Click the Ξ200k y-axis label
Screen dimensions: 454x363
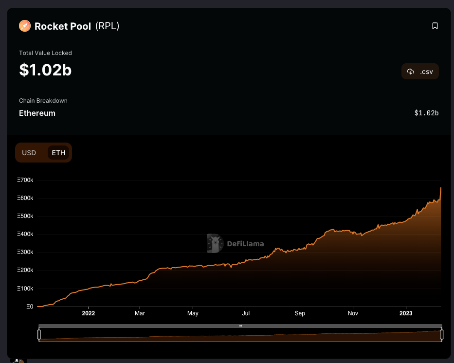click(25, 270)
